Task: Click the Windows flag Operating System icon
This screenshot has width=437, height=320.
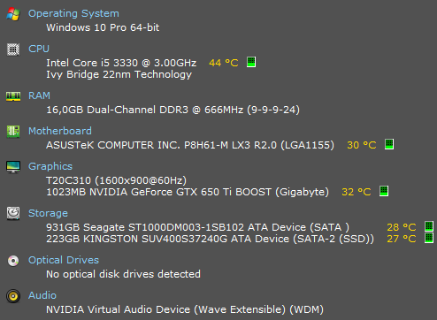Action: coord(13,13)
